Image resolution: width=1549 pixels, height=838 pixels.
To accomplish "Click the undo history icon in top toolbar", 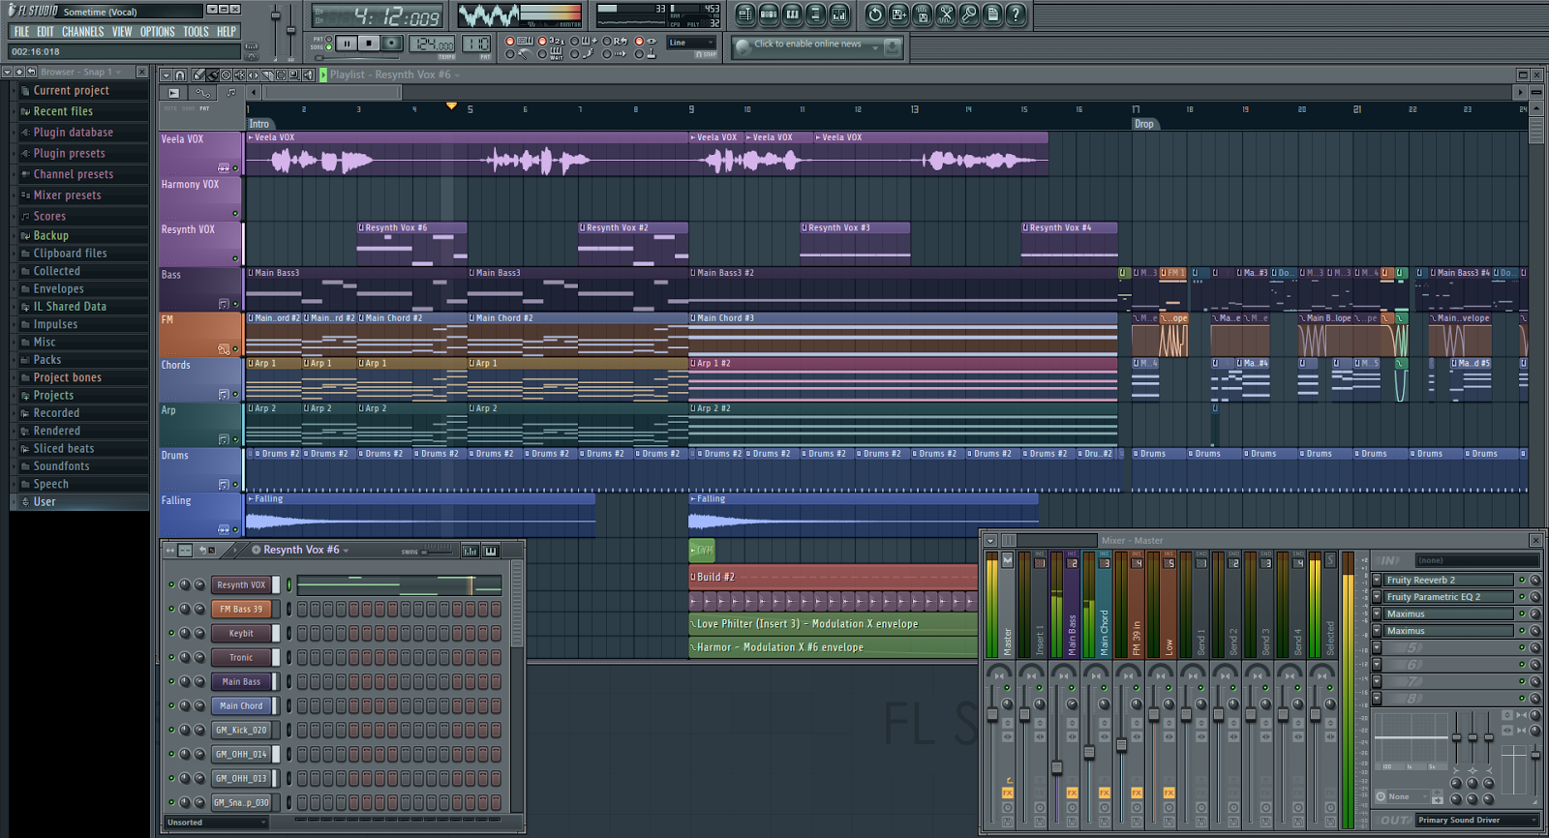I will point(875,15).
